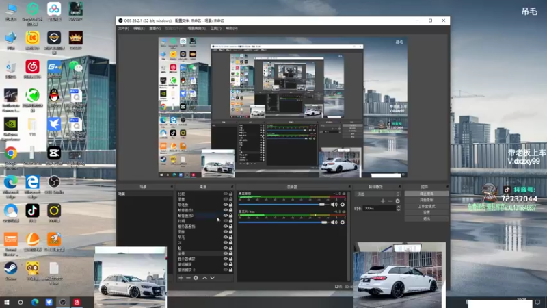The image size is (547, 308).
Task: Click the 开始录制 start recording button
Action: (427, 200)
